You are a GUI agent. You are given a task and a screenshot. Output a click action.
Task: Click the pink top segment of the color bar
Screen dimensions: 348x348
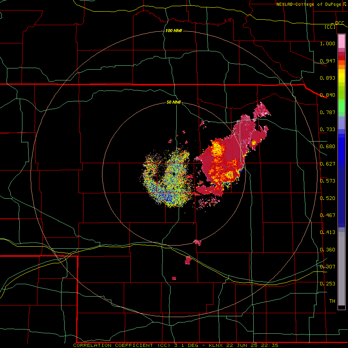341,41
